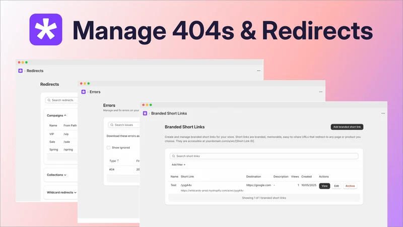Expand the Collections section

pos(56,175)
